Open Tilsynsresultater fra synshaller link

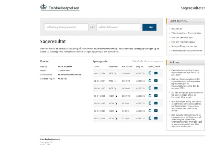pyautogui.click(x=186, y=33)
